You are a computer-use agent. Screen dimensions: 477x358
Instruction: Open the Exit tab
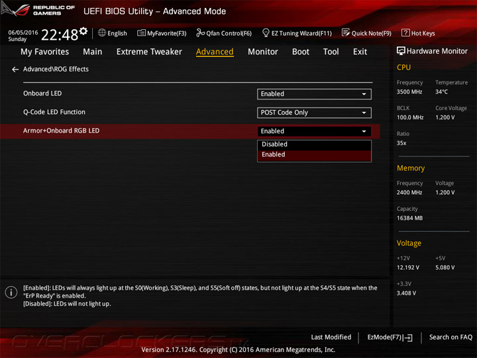(x=360, y=52)
